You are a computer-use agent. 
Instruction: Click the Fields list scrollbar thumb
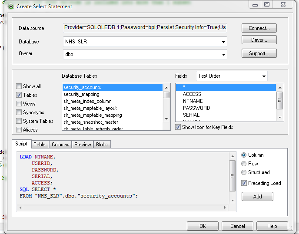[x=280, y=100]
